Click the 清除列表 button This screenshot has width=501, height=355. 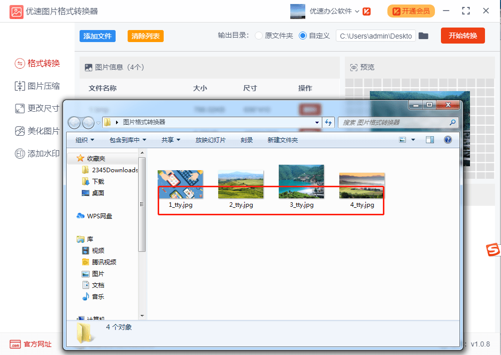coord(145,36)
